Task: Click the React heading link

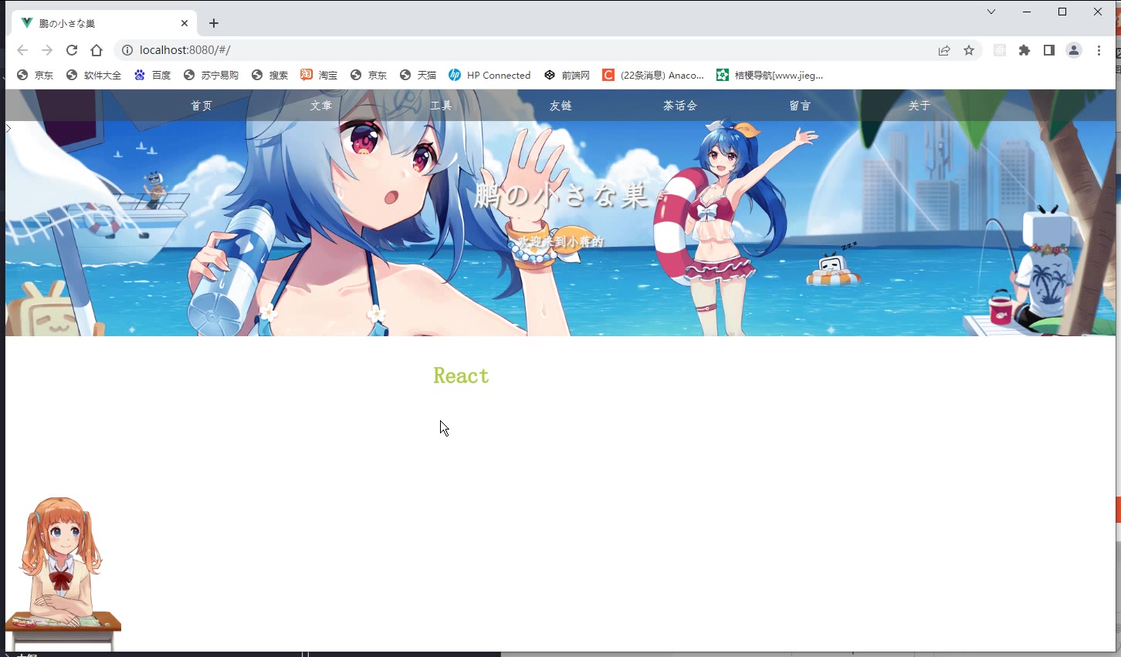Action: 461,376
